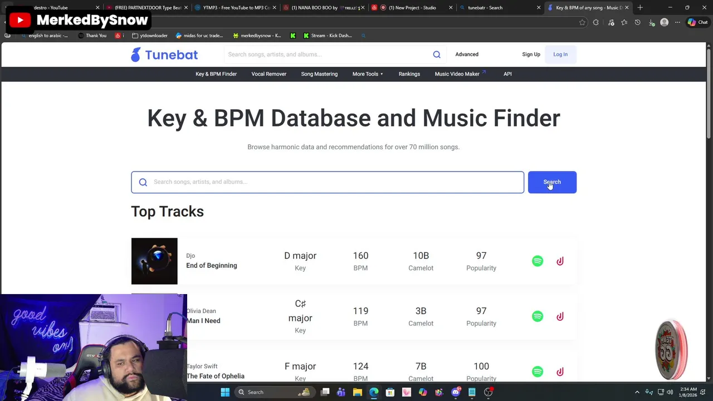Open browser settings three-dot menu
This screenshot has width=713, height=401.
677,22
